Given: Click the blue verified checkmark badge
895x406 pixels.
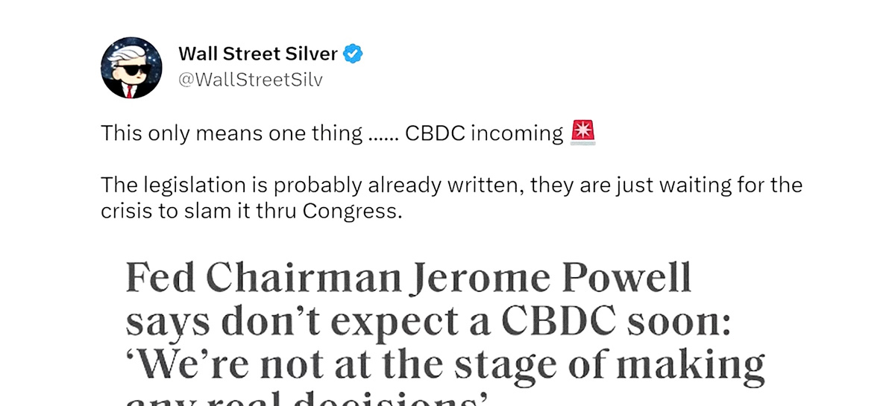Looking at the screenshot, I should (352, 54).
